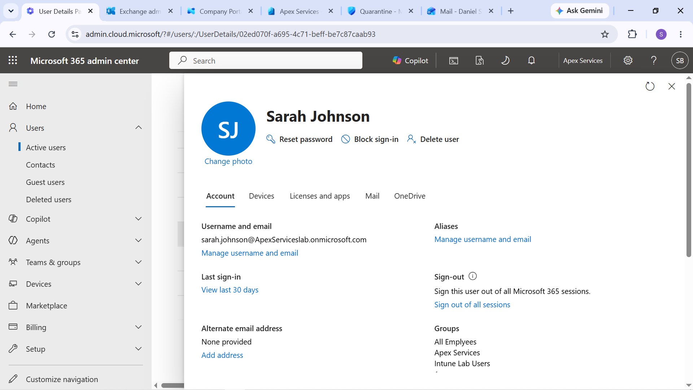
Task: Click the SJ profile avatar
Action: [228, 129]
